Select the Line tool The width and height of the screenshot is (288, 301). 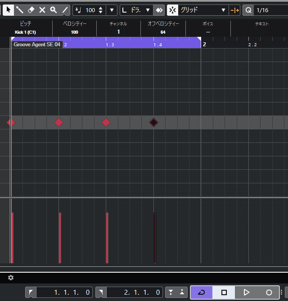tap(65, 10)
